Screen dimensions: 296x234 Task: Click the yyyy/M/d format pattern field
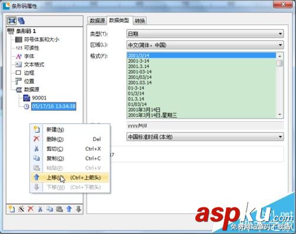[x=205, y=126]
